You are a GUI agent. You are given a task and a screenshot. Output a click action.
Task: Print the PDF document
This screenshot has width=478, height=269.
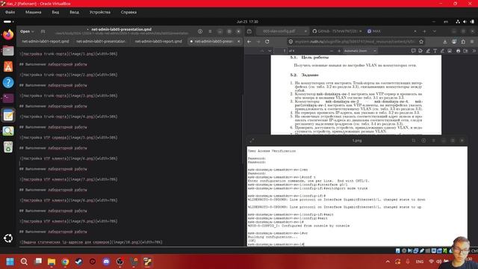click(x=458, y=51)
